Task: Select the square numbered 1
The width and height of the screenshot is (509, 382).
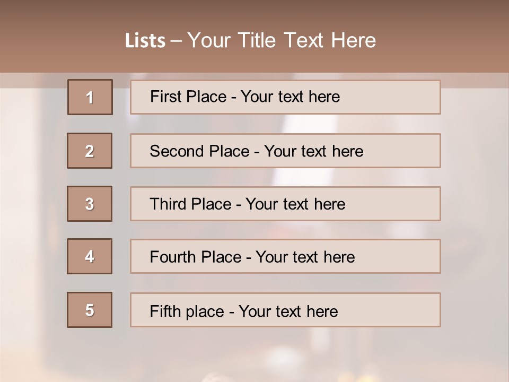Action: click(90, 97)
